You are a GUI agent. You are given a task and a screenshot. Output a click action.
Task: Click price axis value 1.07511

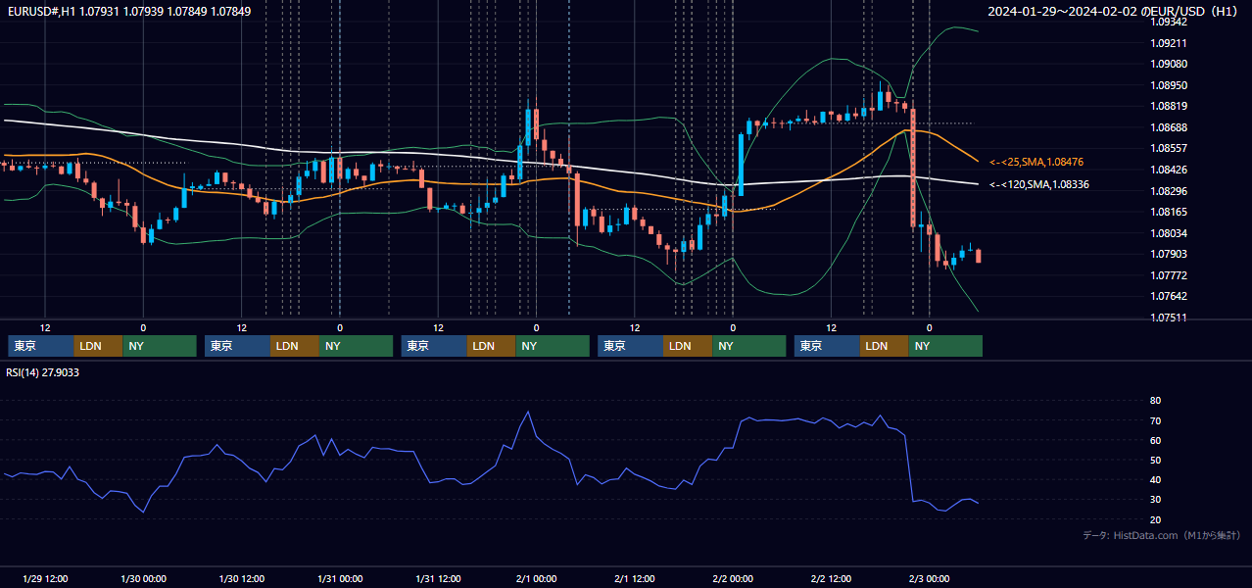coord(1169,318)
